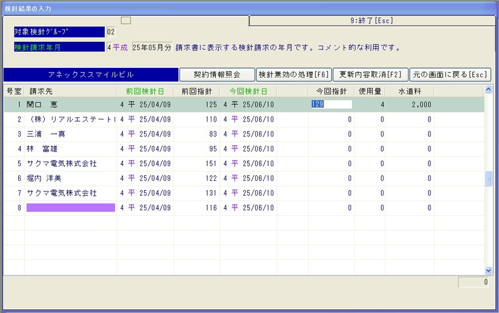Click the 検針請求年月 era field showing 4
This screenshot has width=499, height=313.
pyautogui.click(x=109, y=47)
